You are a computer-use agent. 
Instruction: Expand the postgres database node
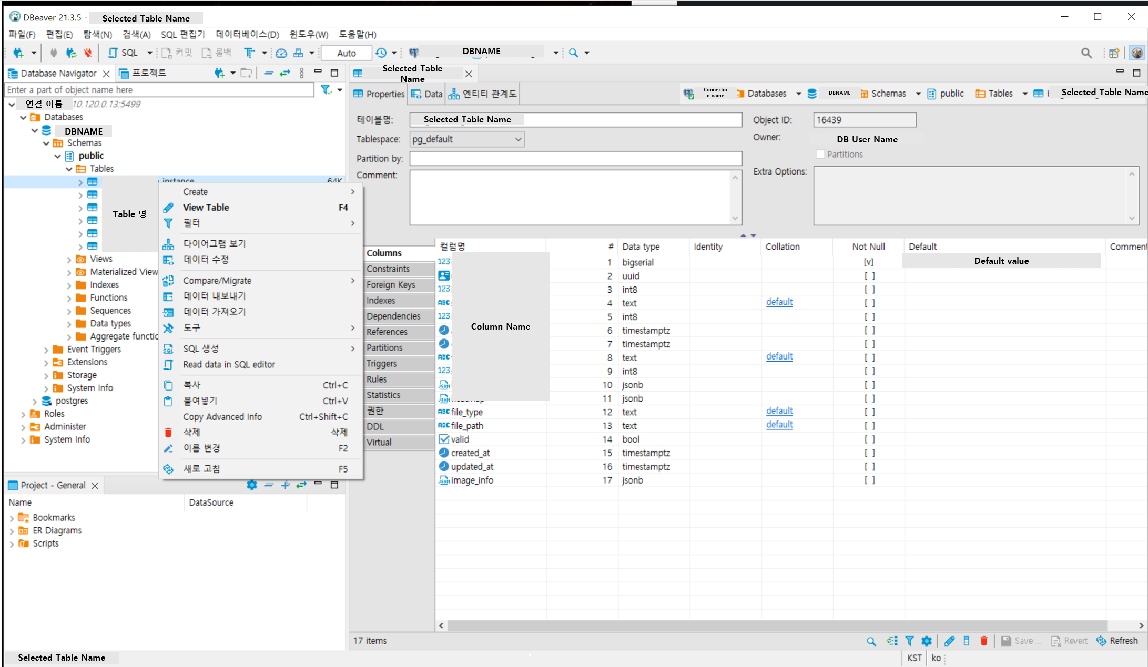point(35,401)
